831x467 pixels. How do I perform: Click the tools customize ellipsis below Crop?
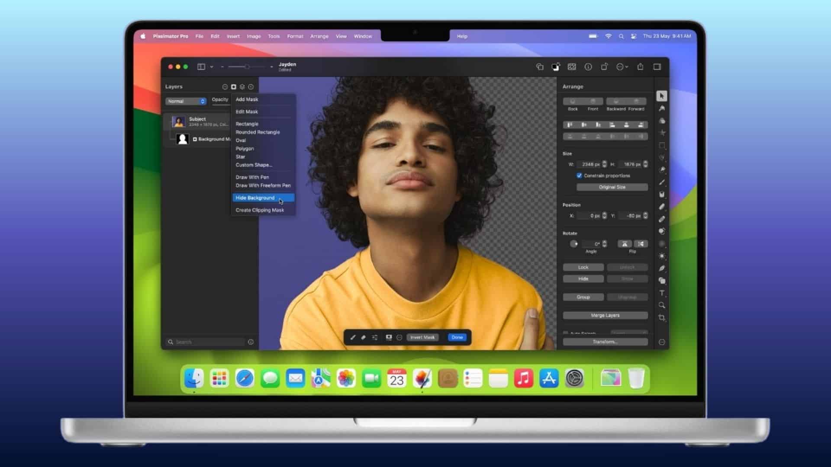click(x=662, y=342)
